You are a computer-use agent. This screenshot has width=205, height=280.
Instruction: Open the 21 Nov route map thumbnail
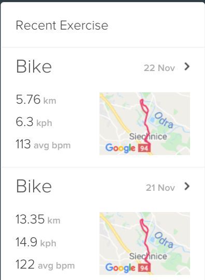pyautogui.click(x=144, y=244)
